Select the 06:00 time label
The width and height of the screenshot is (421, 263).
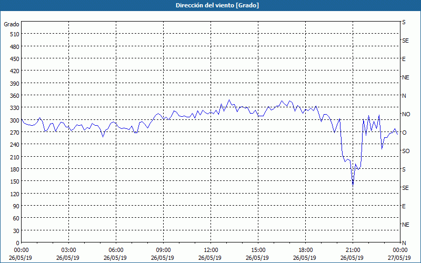click(116, 250)
